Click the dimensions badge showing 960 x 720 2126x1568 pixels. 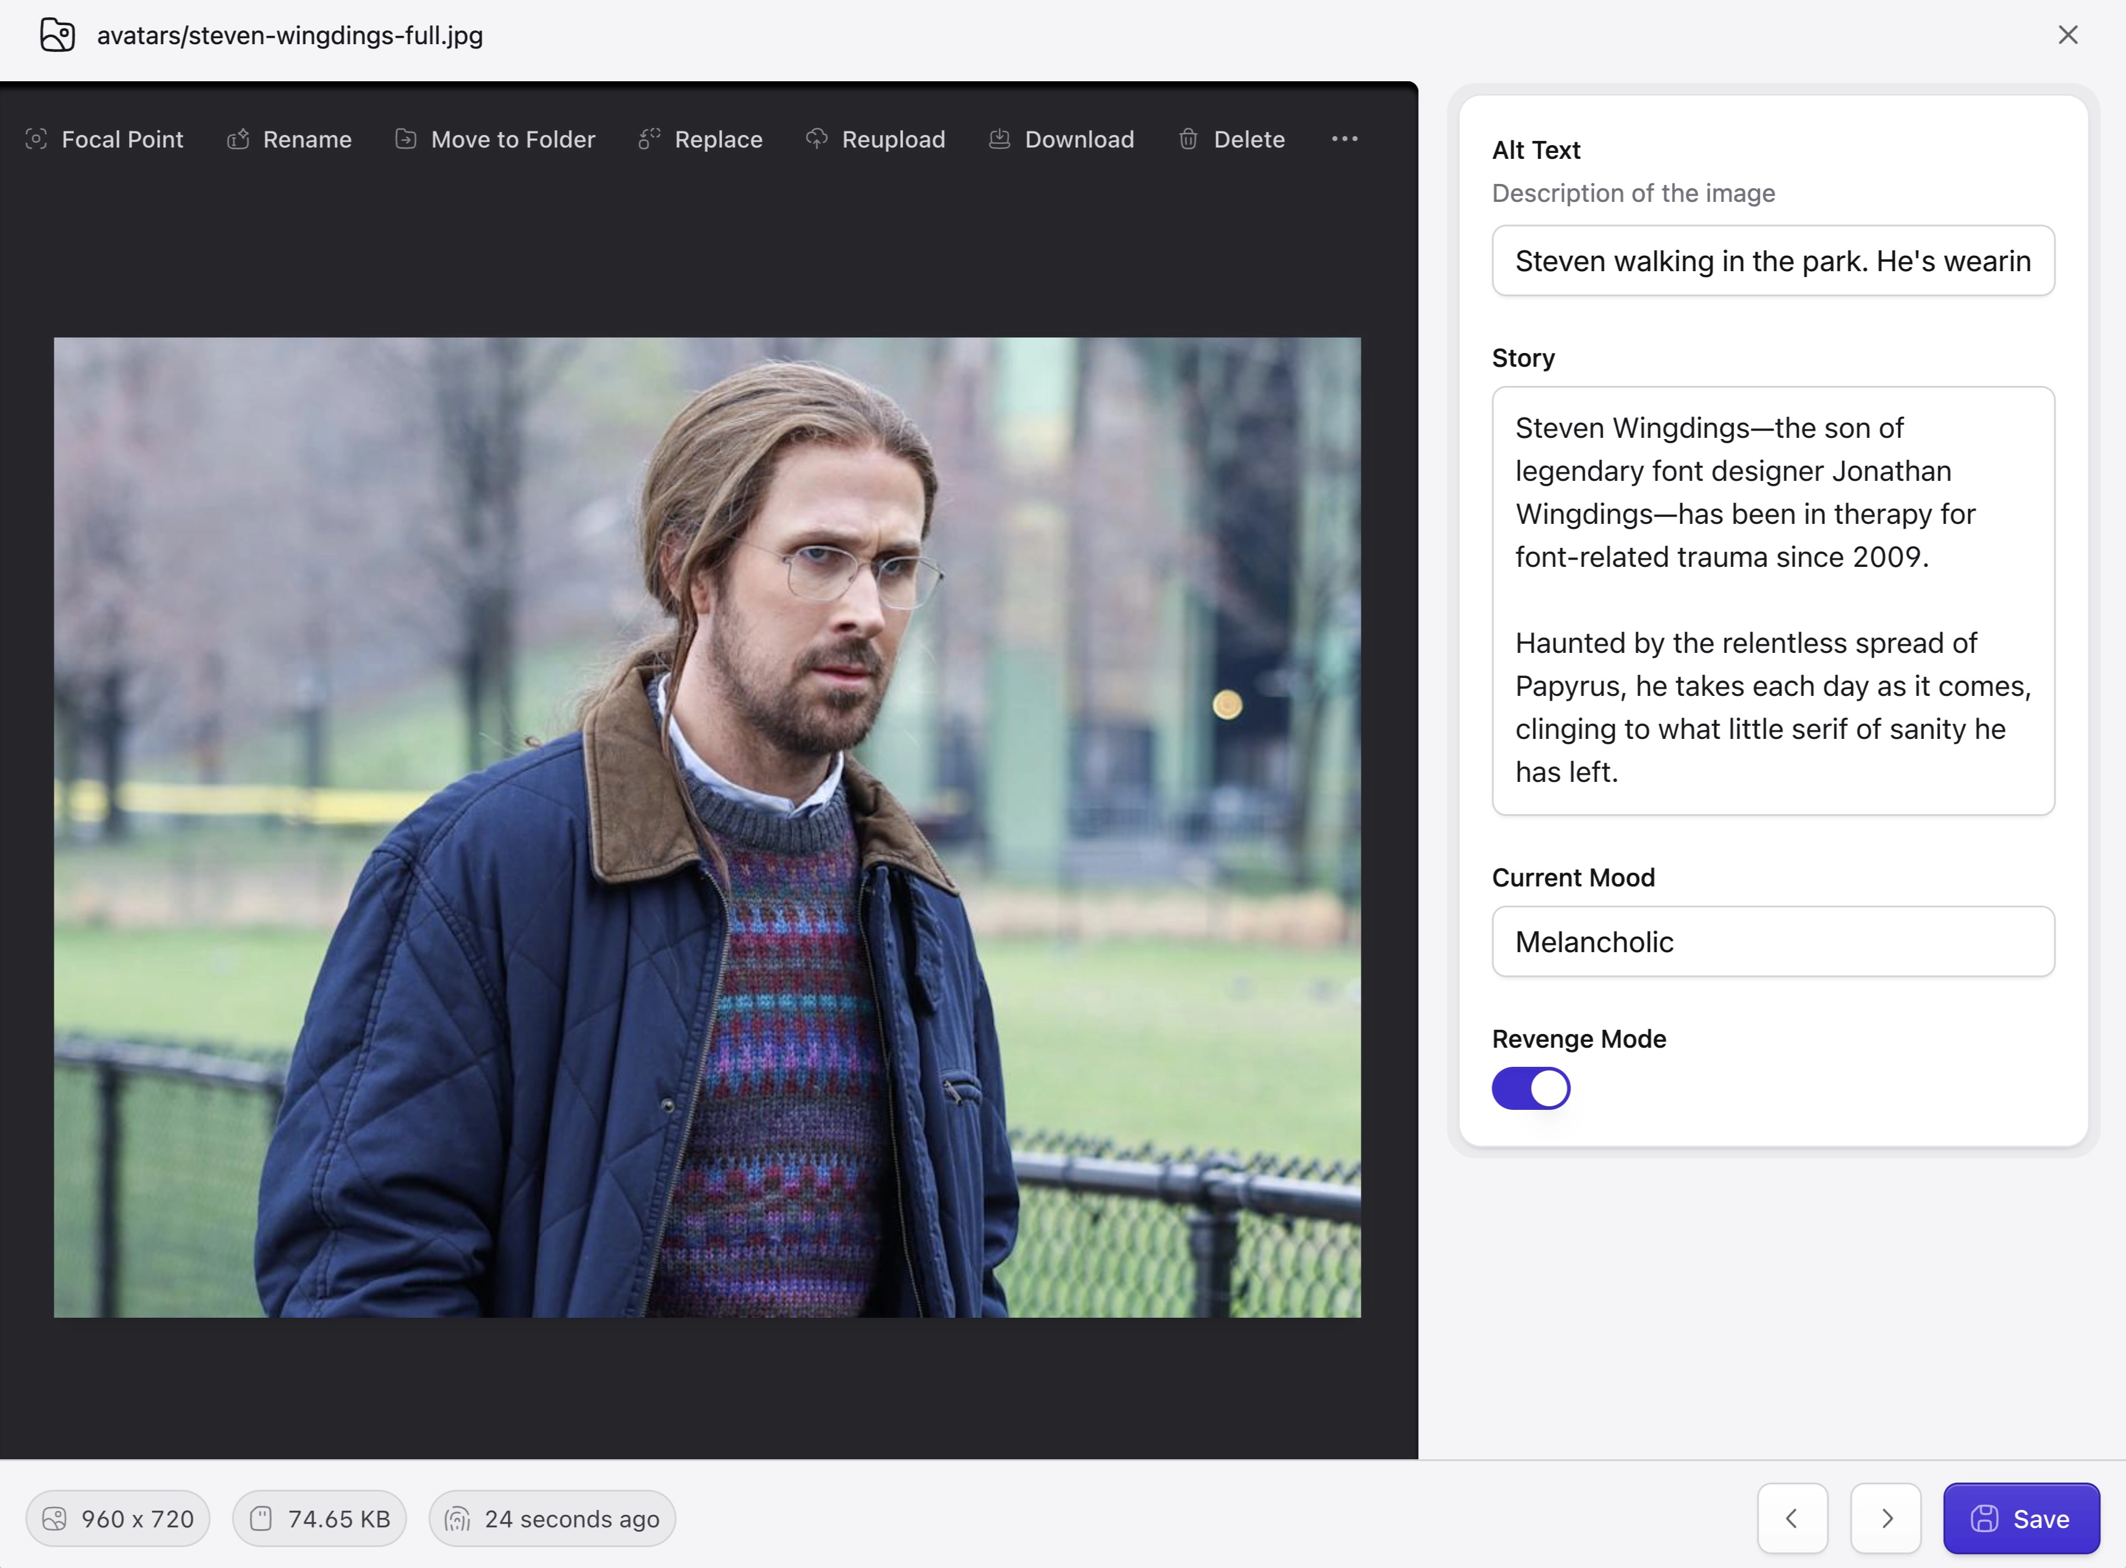coord(116,1518)
